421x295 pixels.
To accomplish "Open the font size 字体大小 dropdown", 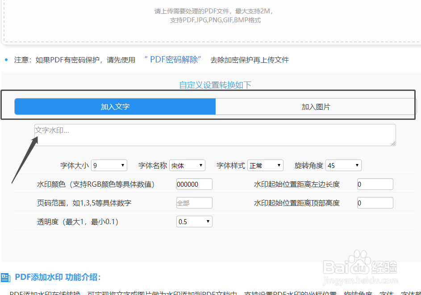I will pos(109,165).
